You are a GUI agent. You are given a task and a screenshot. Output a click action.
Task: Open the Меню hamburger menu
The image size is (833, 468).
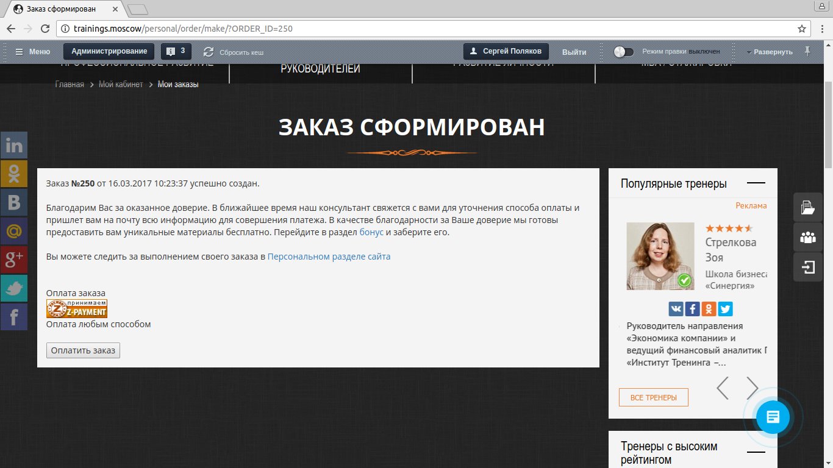(x=33, y=52)
